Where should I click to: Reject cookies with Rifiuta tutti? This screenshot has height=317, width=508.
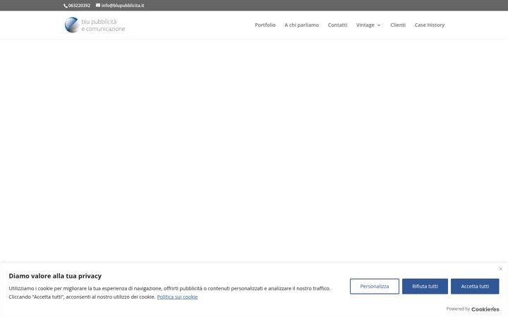click(425, 286)
